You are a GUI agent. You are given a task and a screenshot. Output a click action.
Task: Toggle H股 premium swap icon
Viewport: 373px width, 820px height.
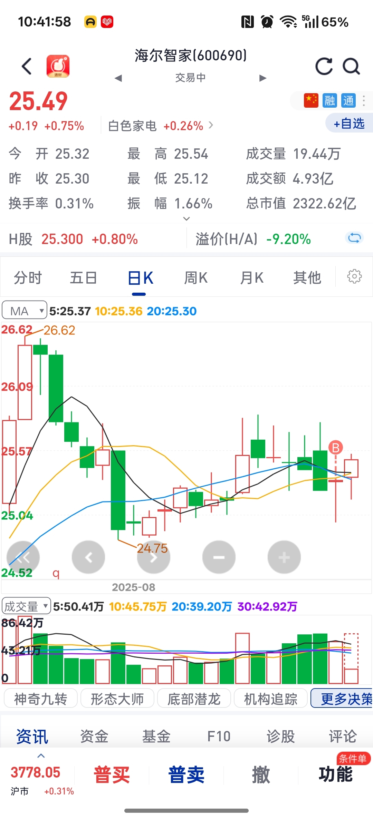pos(354,238)
